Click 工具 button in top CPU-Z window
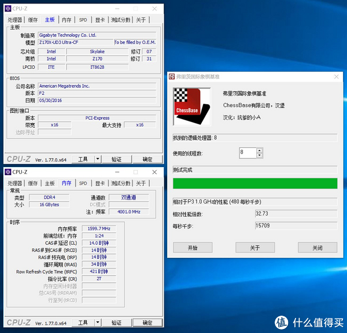 point(83,159)
